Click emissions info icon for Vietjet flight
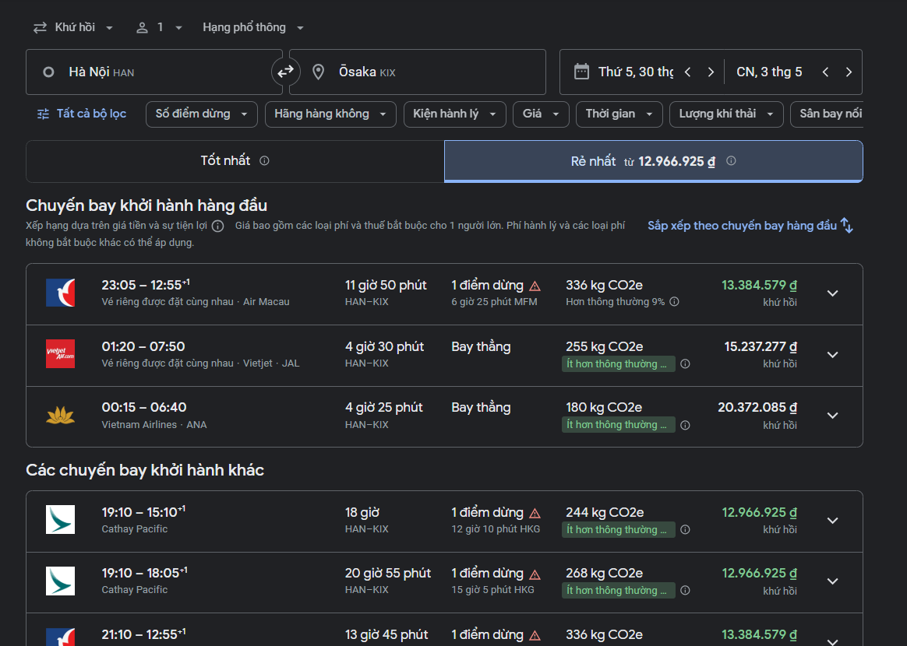Image resolution: width=907 pixels, height=646 pixels. click(685, 363)
